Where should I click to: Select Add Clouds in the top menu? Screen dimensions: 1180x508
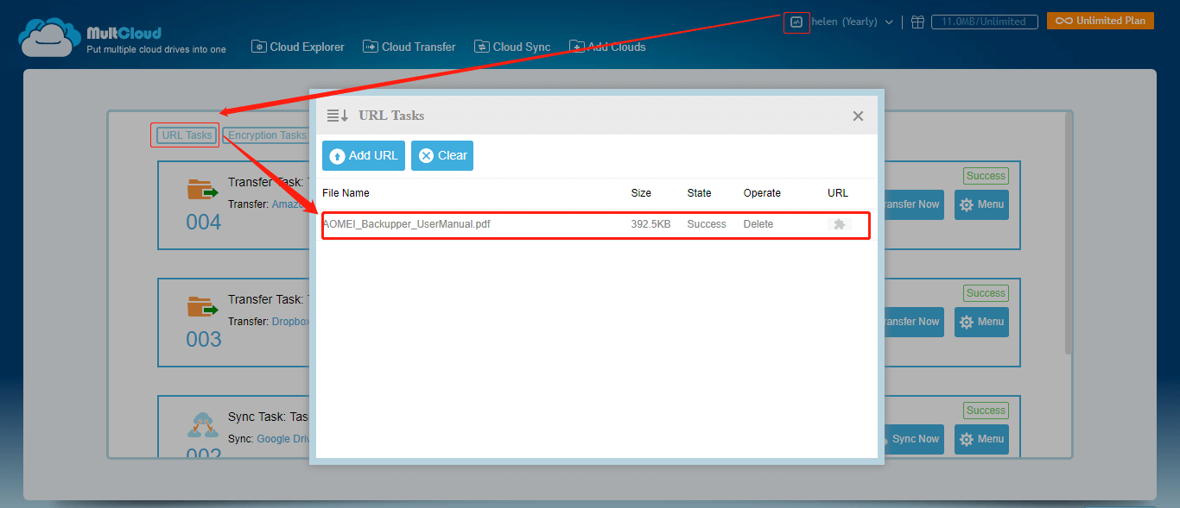pyautogui.click(x=607, y=47)
